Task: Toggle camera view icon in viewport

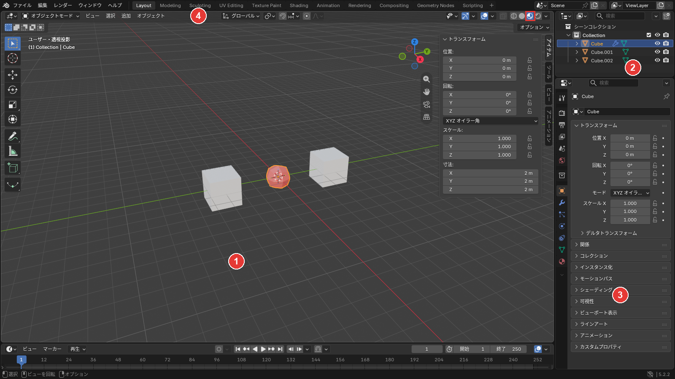Action: click(x=427, y=104)
